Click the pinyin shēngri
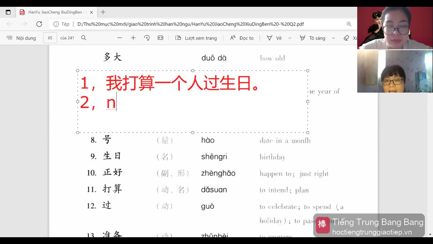The height and width of the screenshot is (244, 433). [x=214, y=157]
